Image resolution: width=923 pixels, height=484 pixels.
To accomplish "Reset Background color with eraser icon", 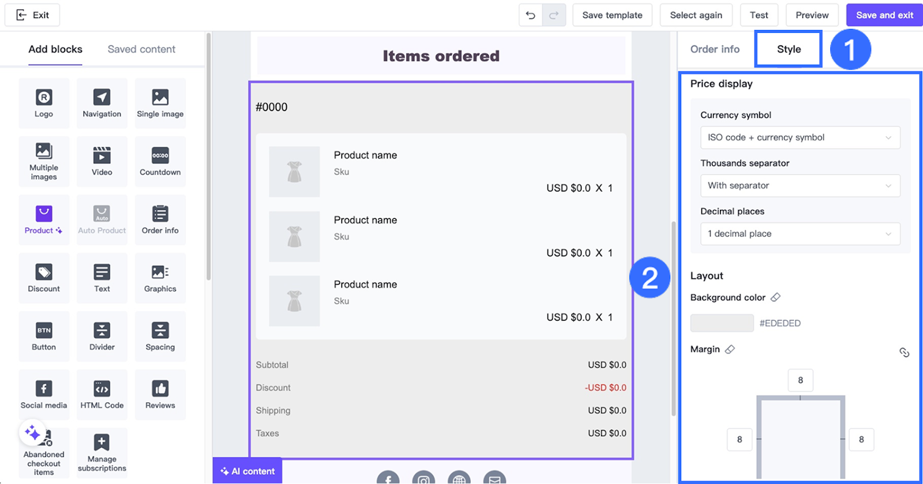I will click(x=775, y=297).
